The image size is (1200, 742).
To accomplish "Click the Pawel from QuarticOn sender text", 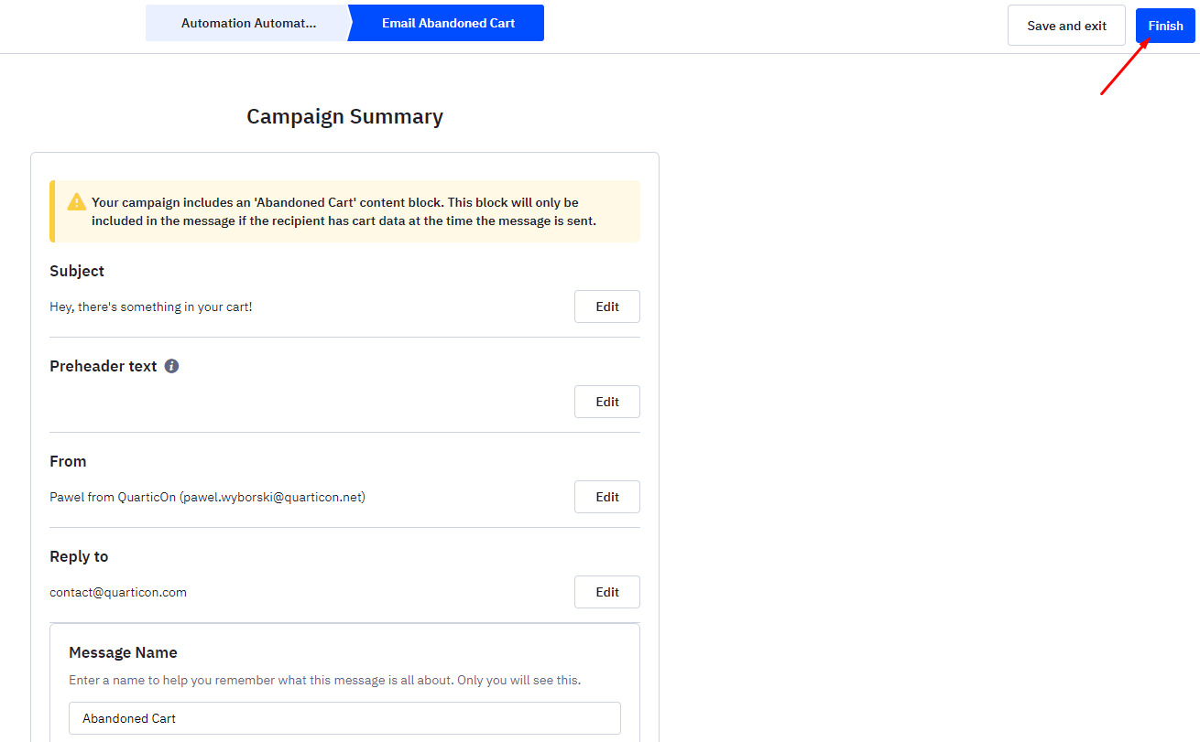I will tap(207, 497).
